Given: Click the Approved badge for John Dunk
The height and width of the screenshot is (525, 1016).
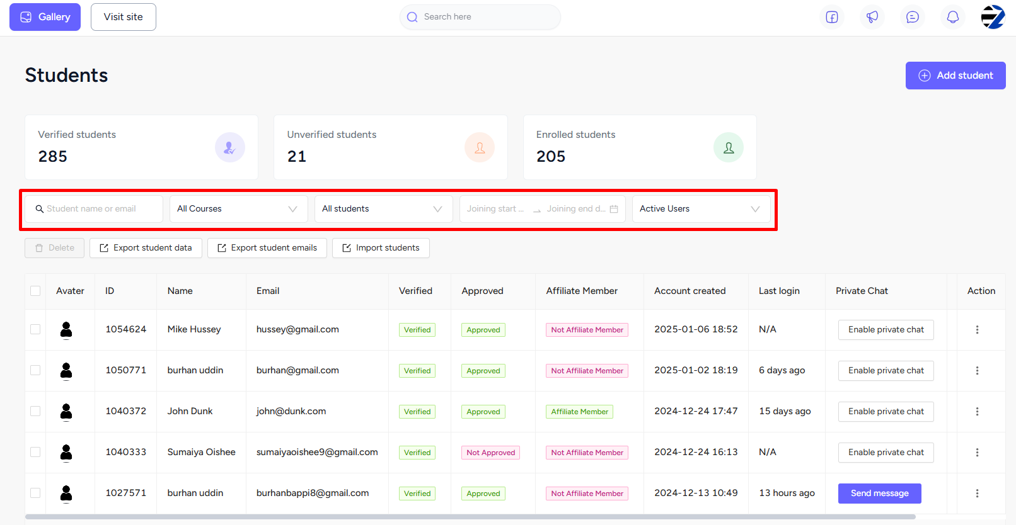Looking at the screenshot, I should click(483, 412).
